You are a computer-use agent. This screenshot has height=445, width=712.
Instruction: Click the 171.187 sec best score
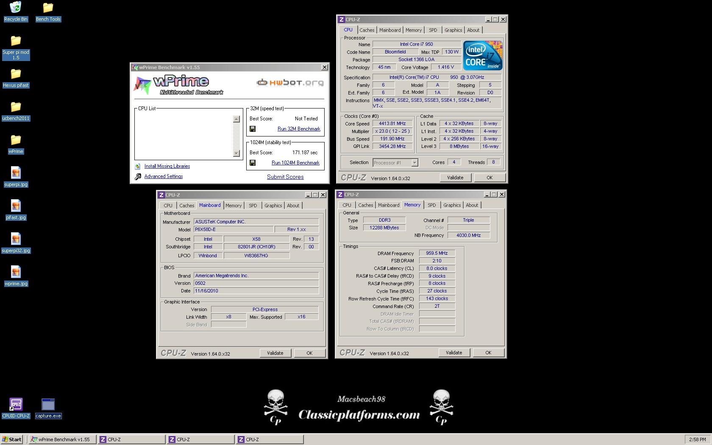coord(305,153)
